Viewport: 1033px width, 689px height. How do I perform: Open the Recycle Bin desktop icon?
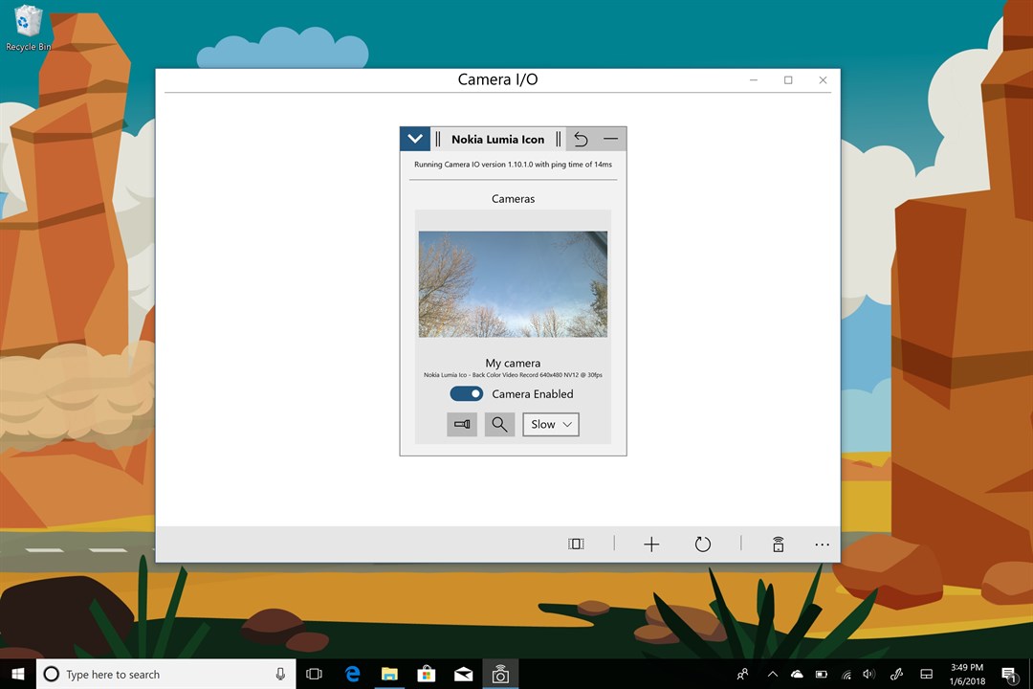click(x=28, y=28)
